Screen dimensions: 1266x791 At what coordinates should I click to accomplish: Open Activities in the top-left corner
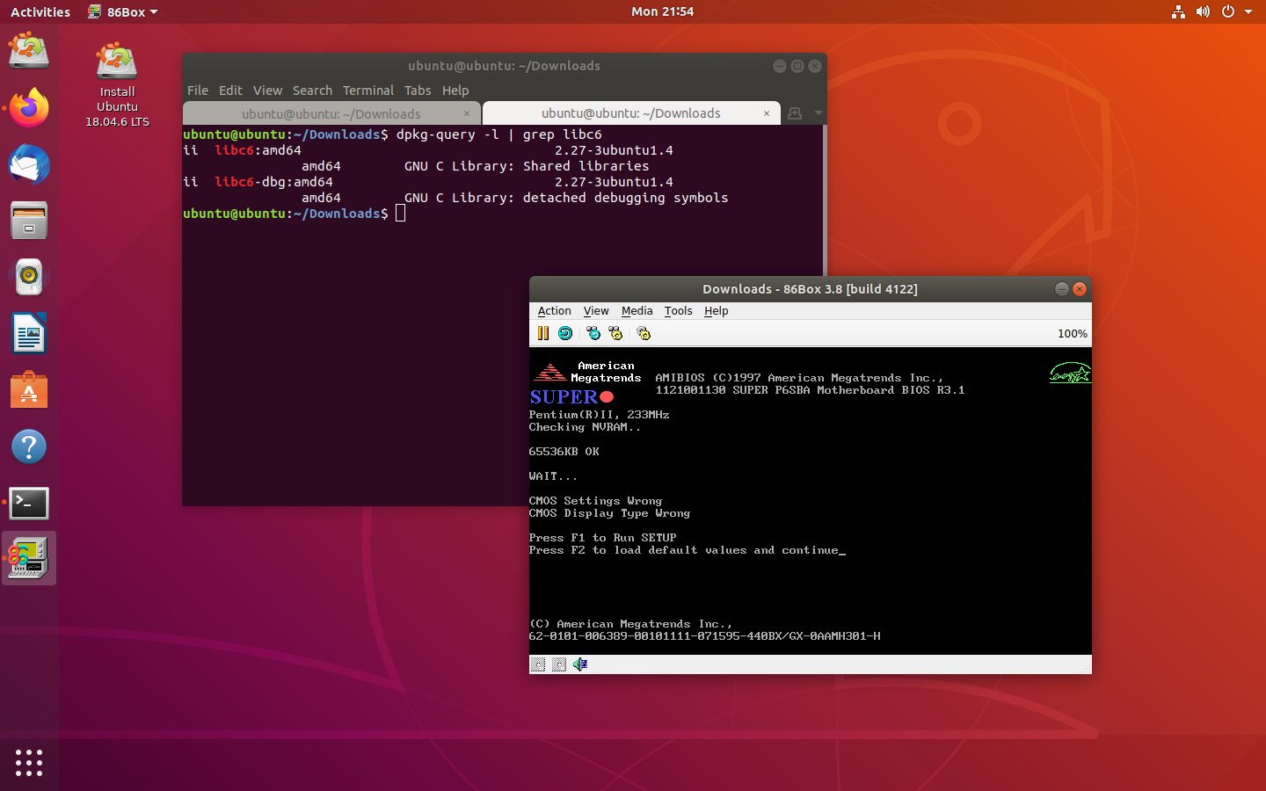pyautogui.click(x=40, y=11)
